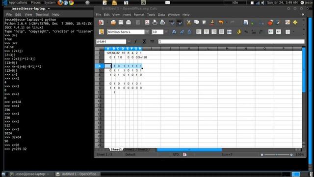Viewport: 314px width, 177px height.
Task: Click the Merge Cells icon
Action: point(229,31)
